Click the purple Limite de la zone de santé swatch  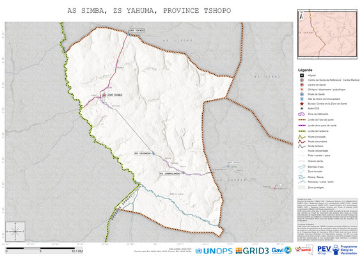click(x=302, y=125)
